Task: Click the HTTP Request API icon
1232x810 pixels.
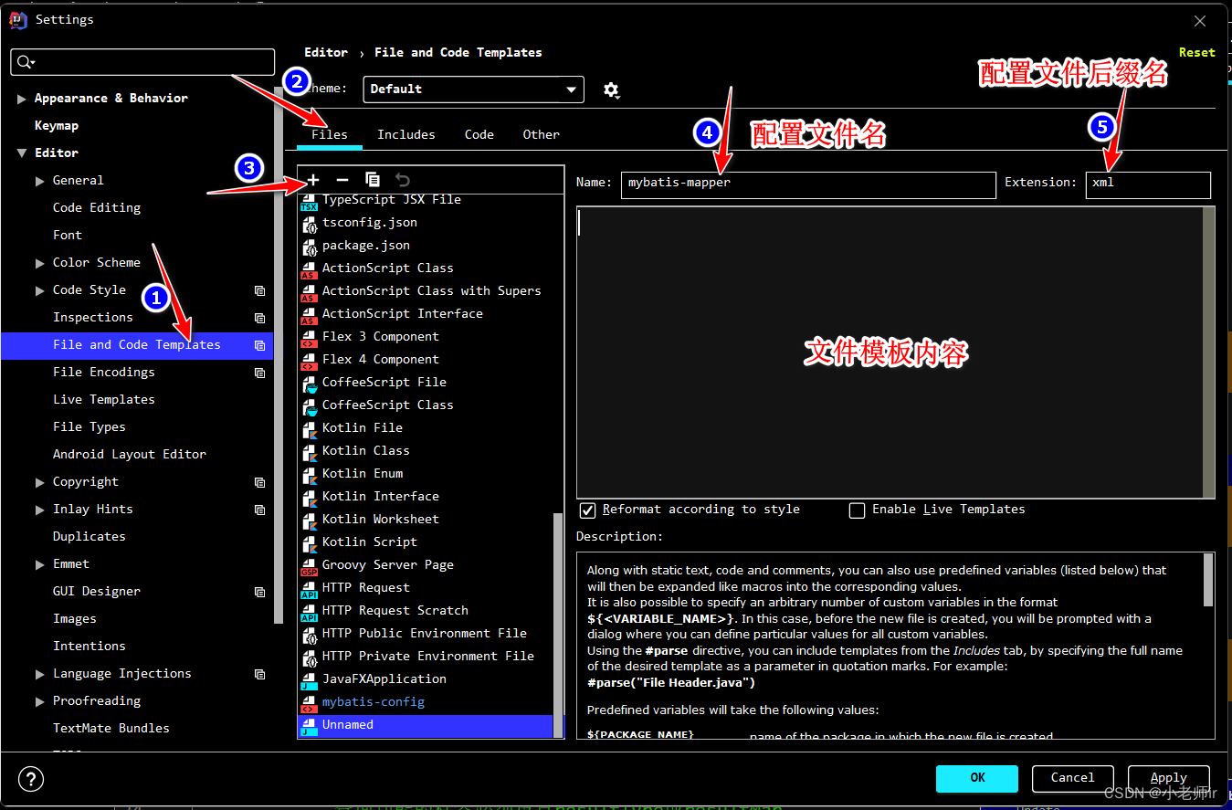Action: click(x=309, y=588)
